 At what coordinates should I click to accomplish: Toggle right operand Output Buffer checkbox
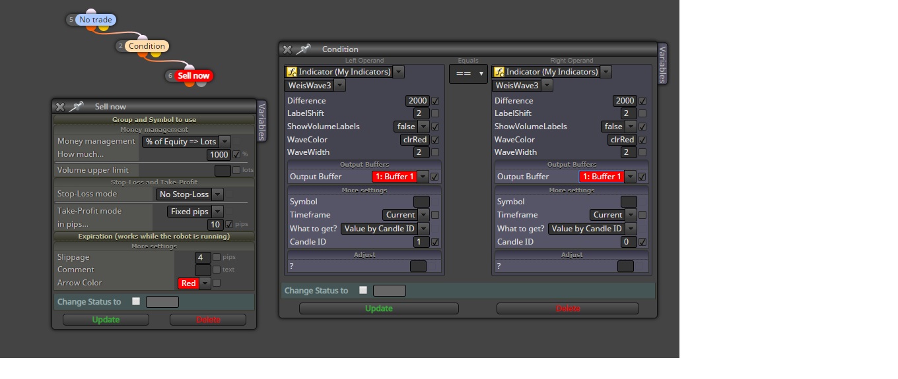pos(642,177)
